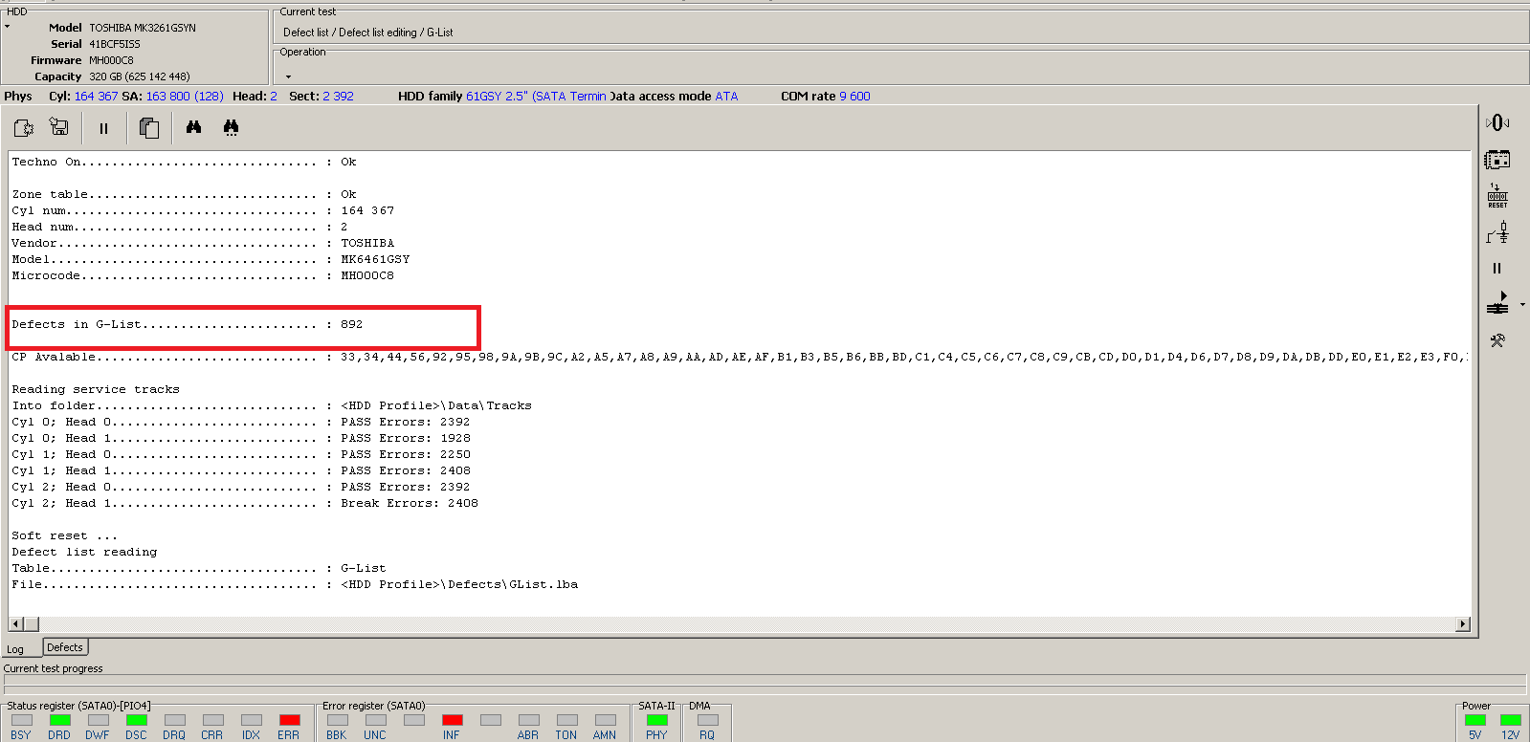Viewport: 1530px width, 742px height.
Task: Click the green 12V power indicator
Action: [x=1511, y=720]
